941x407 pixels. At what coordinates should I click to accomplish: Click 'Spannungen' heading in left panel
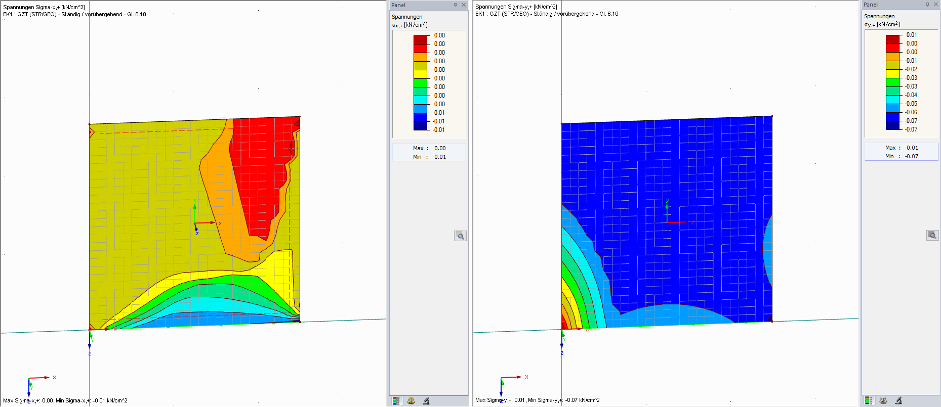click(x=407, y=17)
